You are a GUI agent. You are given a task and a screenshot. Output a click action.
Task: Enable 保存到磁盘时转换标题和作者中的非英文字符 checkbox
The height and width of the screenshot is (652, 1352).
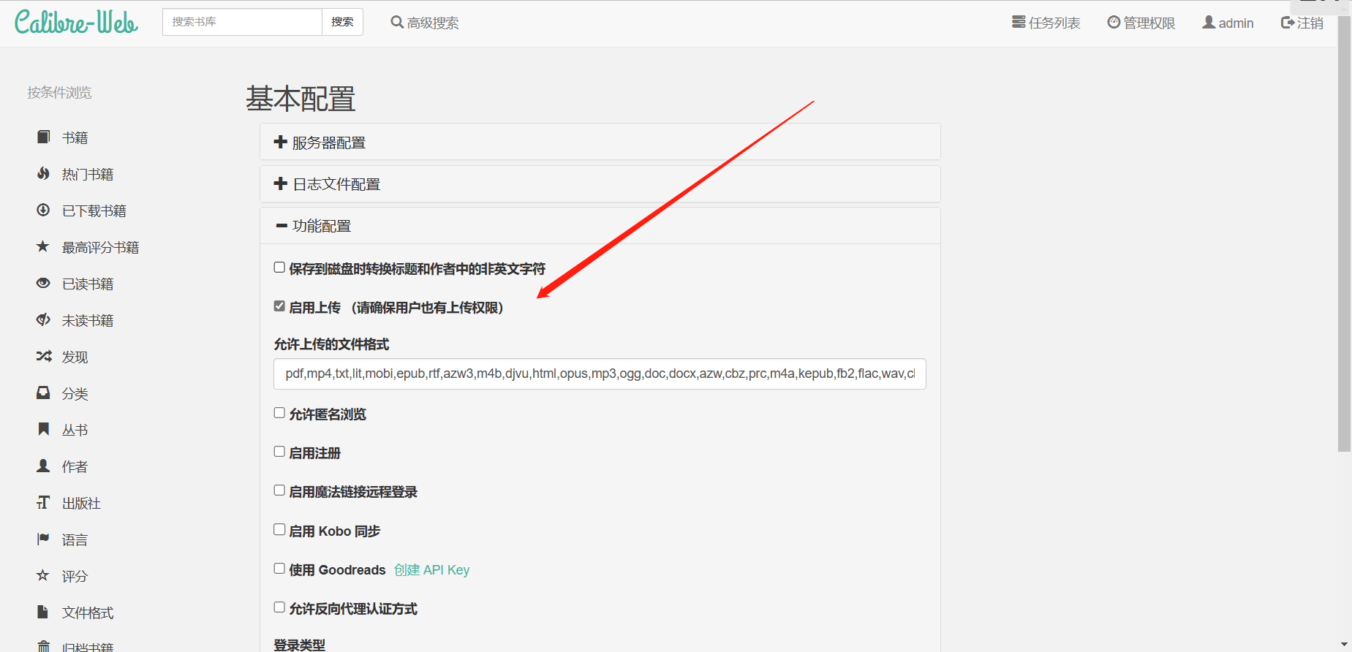point(279,268)
